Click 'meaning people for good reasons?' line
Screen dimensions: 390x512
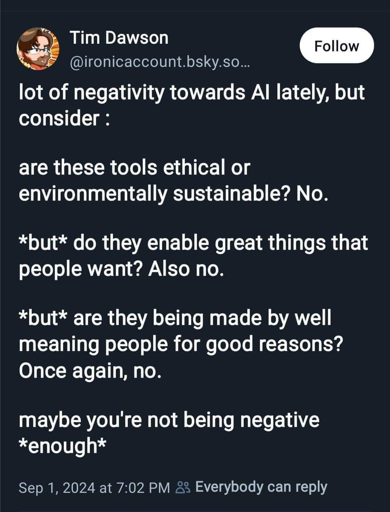[181, 345]
